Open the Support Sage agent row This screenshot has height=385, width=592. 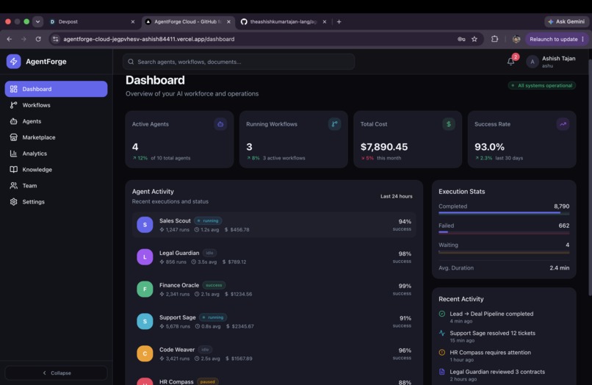coord(274,321)
